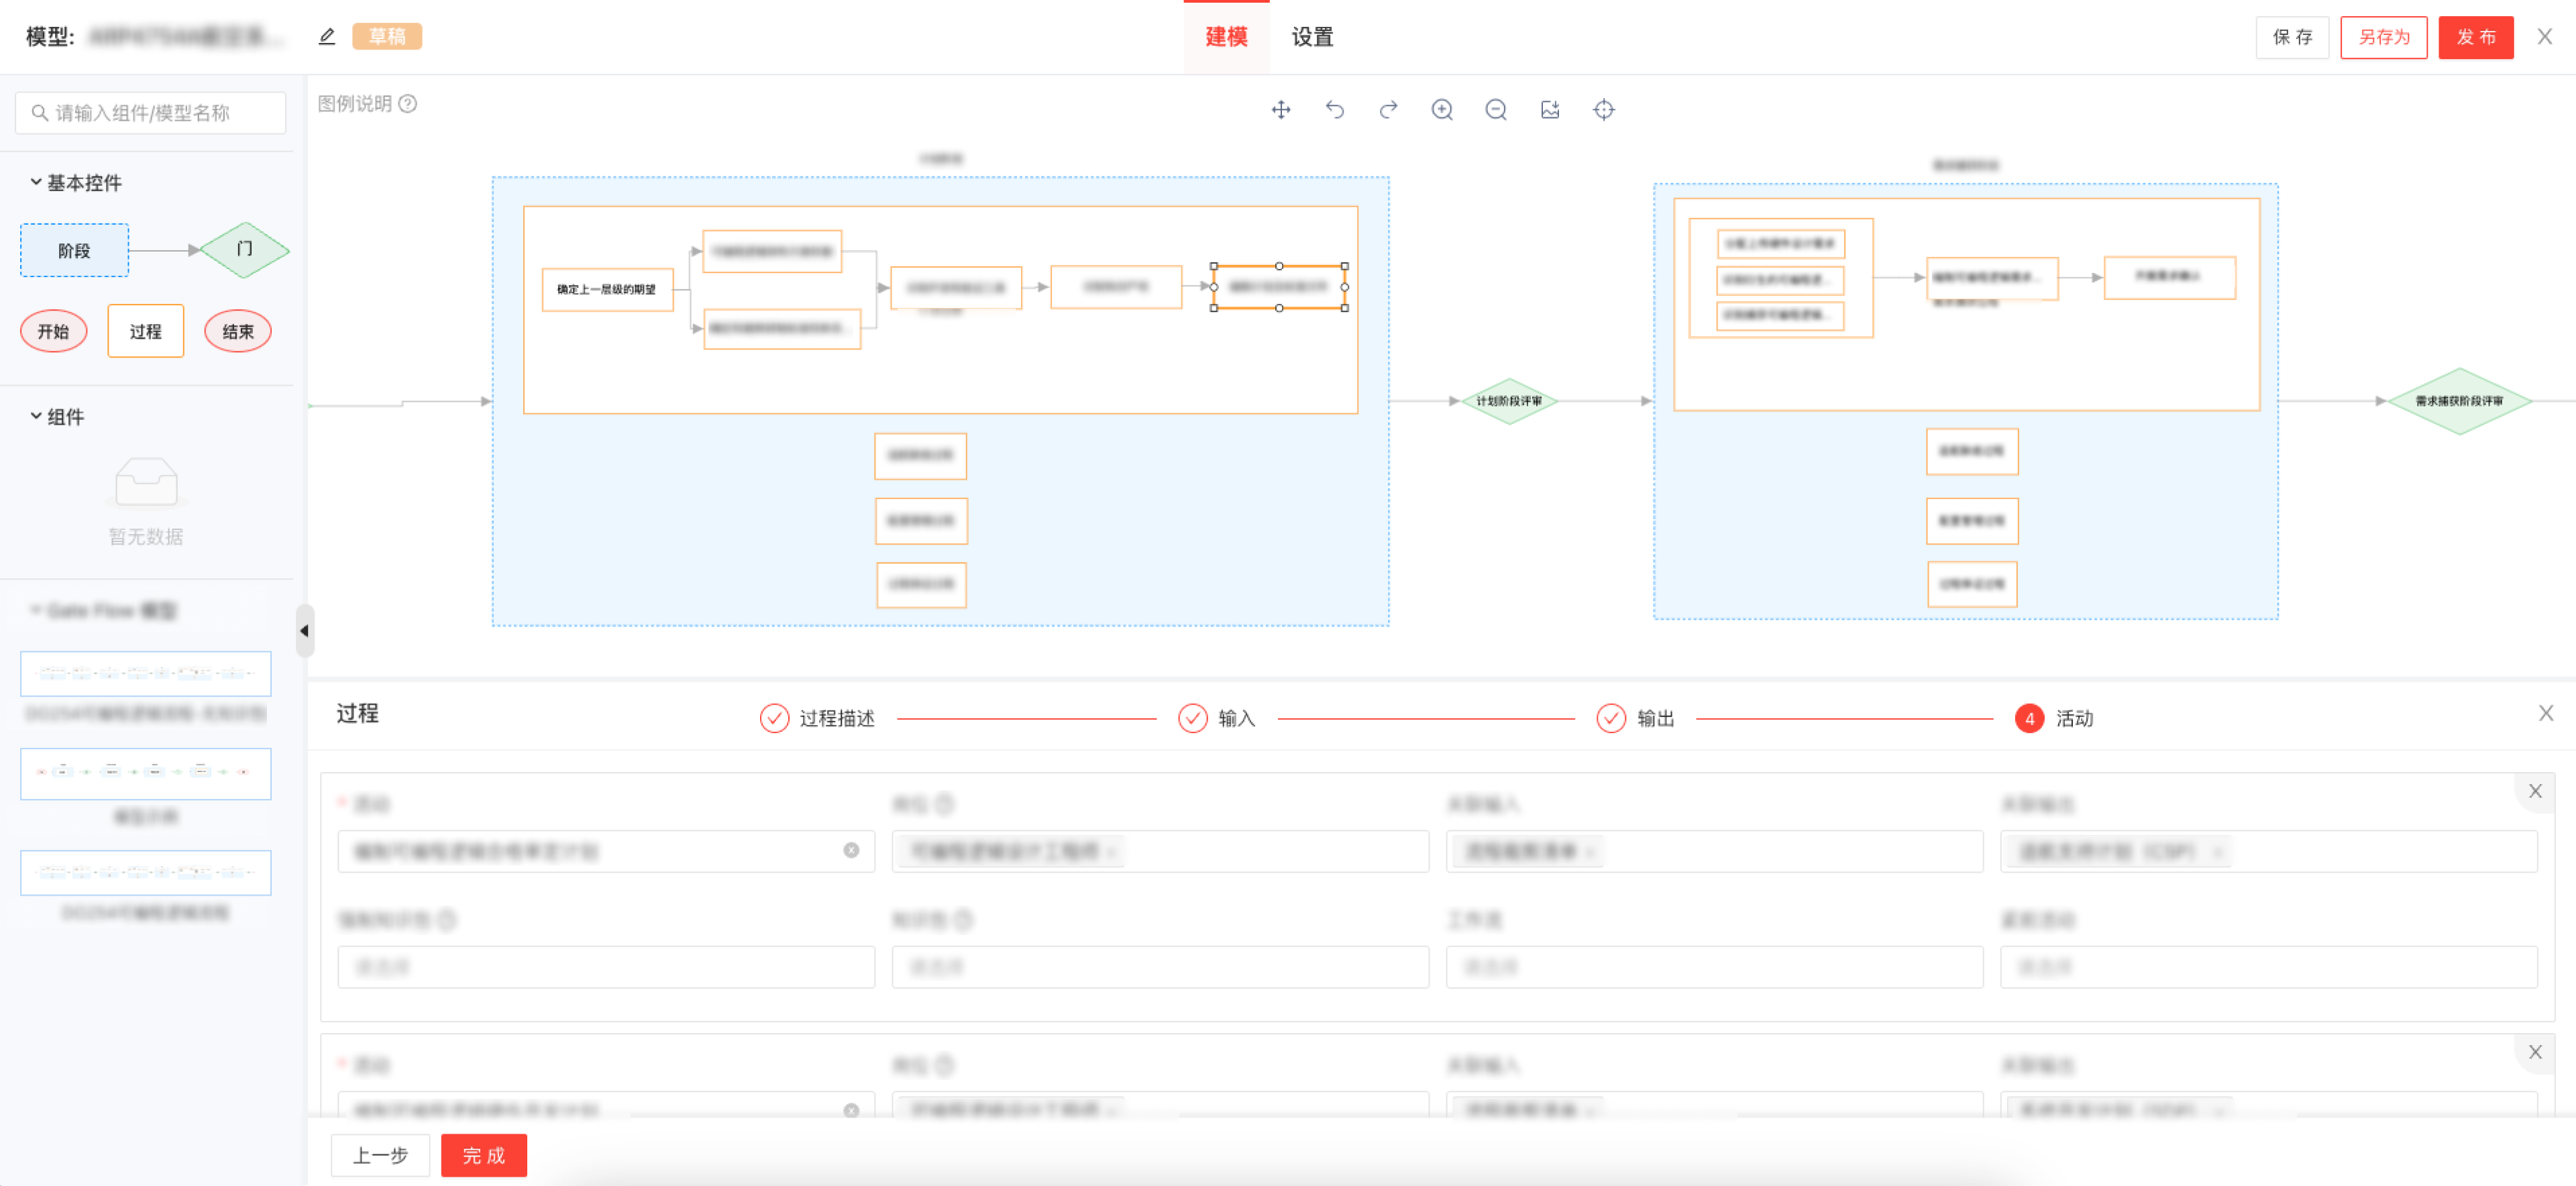Click the undo arrow icon
2576x1186 pixels.
[1335, 110]
